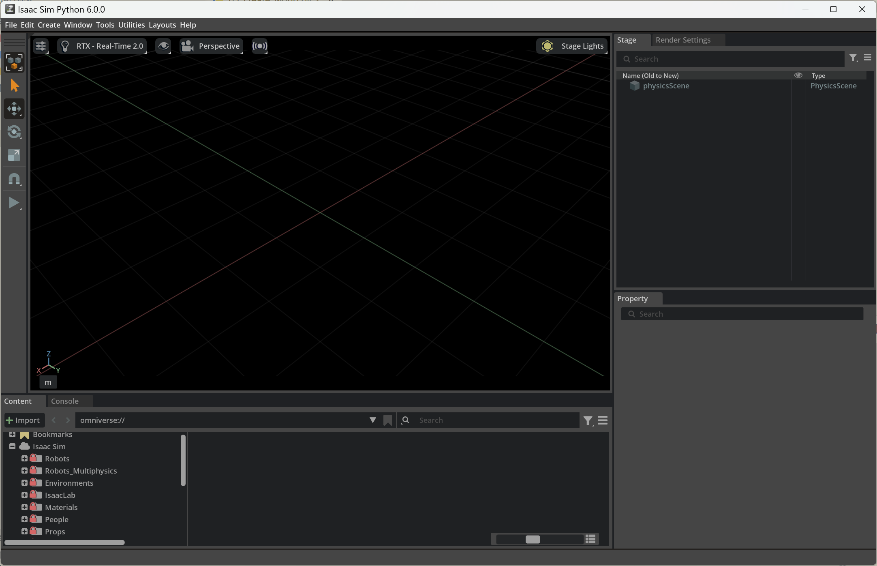
Task: Expand the IsaacLab folder
Action: click(24, 495)
